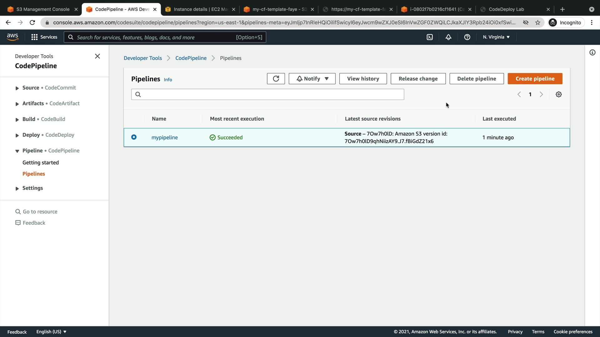Expand the Deploy CodeDeploy section

point(17,135)
